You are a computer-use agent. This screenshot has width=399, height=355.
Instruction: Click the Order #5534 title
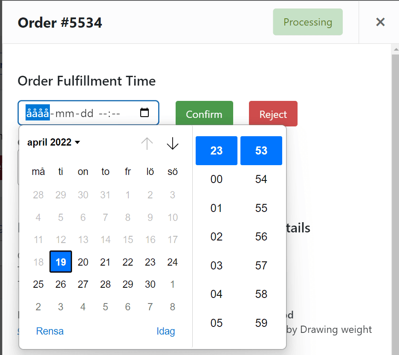pyautogui.click(x=60, y=23)
